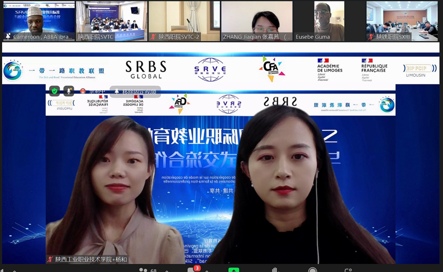This screenshot has height=272, width=443.
Task: Click the microphone icon beside the shield
Action: coord(68,91)
